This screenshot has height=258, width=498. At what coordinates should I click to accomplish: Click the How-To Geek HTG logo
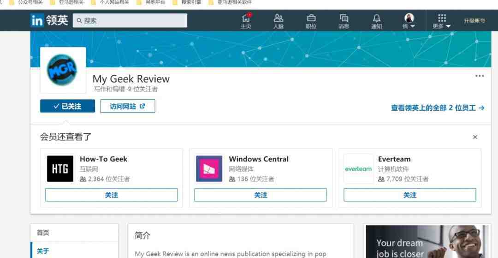coord(60,169)
